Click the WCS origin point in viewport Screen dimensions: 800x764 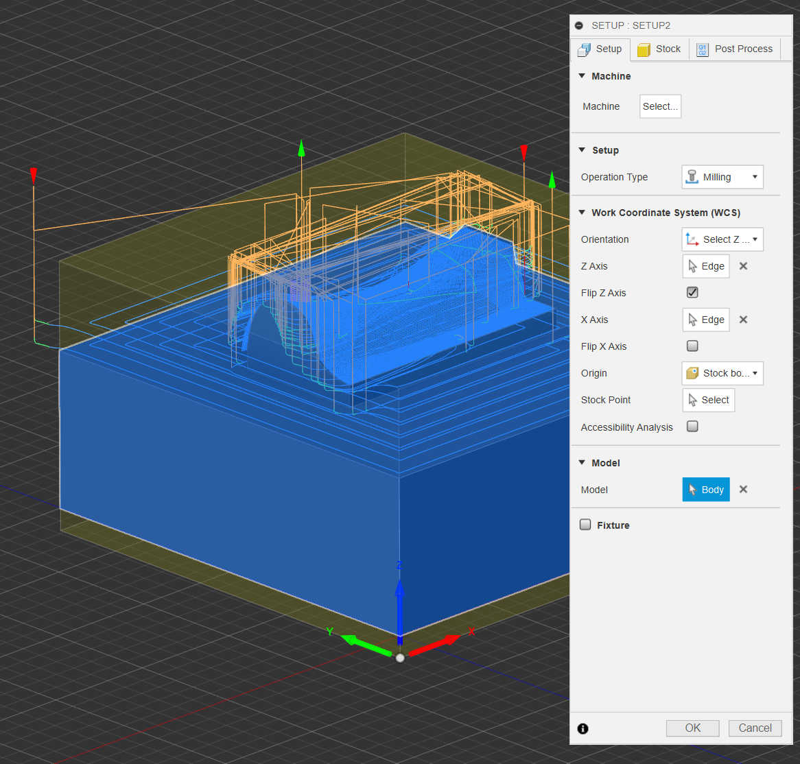[x=400, y=658]
